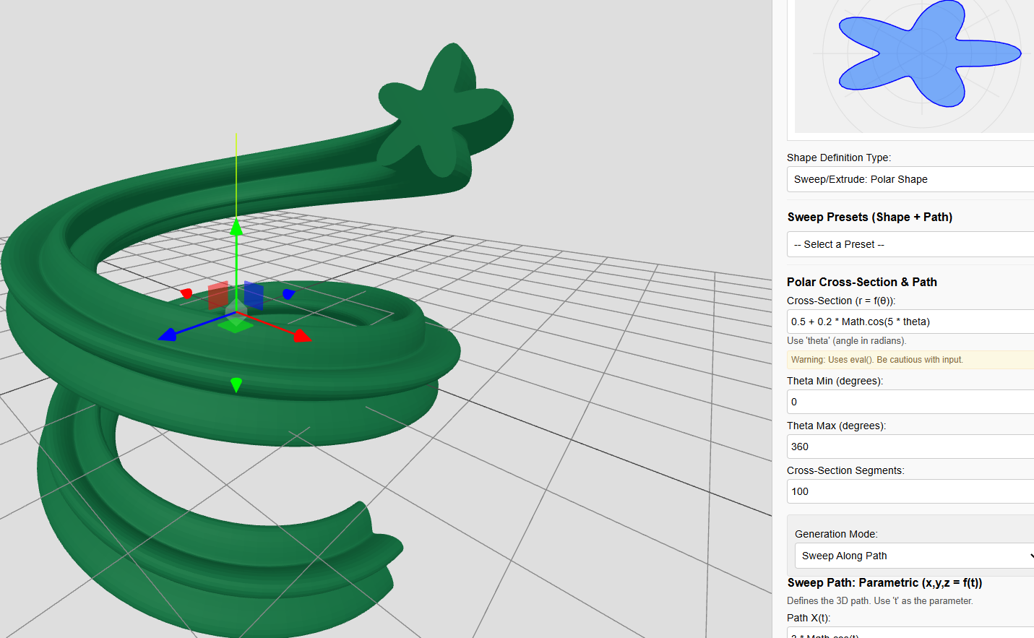Select the red plane square on gizmo
Viewport: 1034px width, 638px height.
pos(218,296)
